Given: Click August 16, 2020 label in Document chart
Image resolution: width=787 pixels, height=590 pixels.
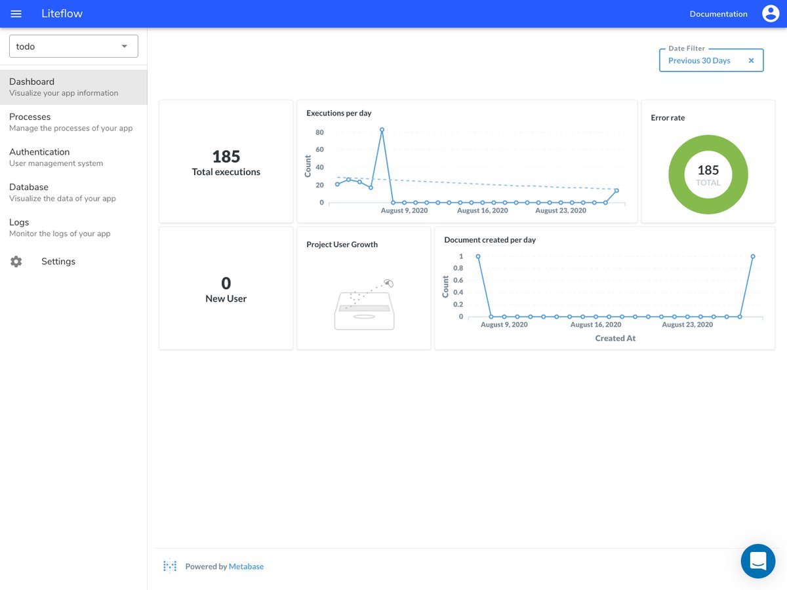Looking at the screenshot, I should point(596,324).
